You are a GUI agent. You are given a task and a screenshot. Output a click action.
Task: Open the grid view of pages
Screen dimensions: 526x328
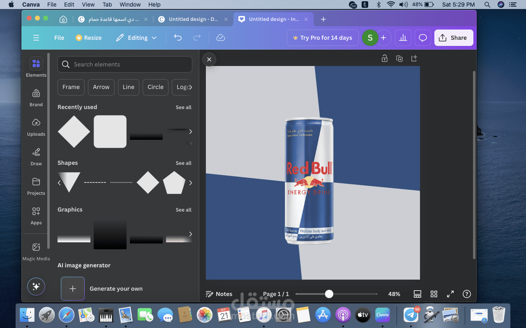[434, 294]
